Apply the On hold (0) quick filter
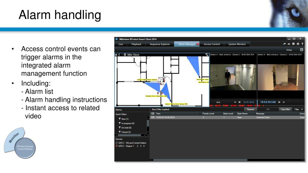This screenshot has width=308, height=173. click(125, 128)
